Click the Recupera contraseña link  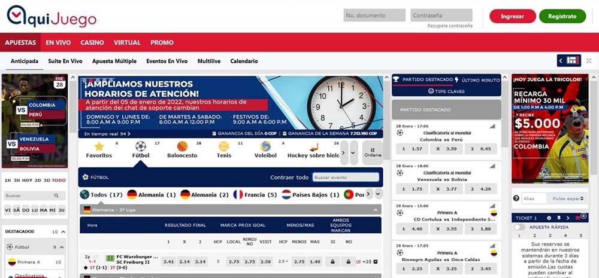(450, 26)
